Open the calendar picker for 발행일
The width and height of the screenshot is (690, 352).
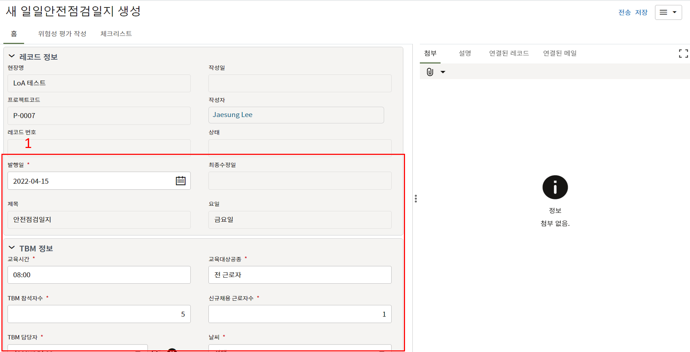[x=180, y=181]
